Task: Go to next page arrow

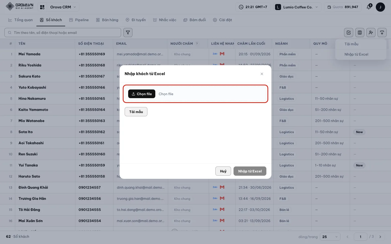Action: [x=380, y=237]
